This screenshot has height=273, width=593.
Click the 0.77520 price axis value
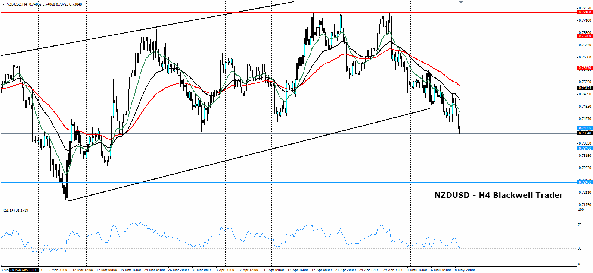click(x=585, y=8)
